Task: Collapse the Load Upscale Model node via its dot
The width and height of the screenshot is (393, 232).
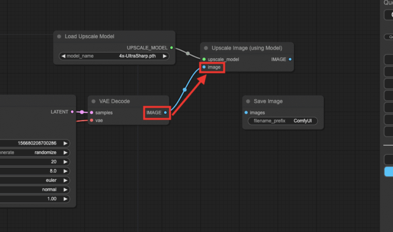Action: pos(59,36)
